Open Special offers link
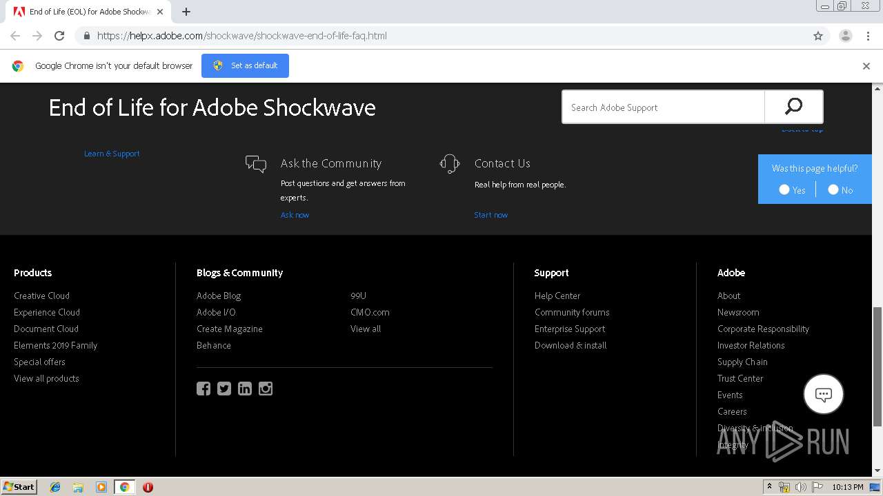883x496 pixels. point(39,362)
